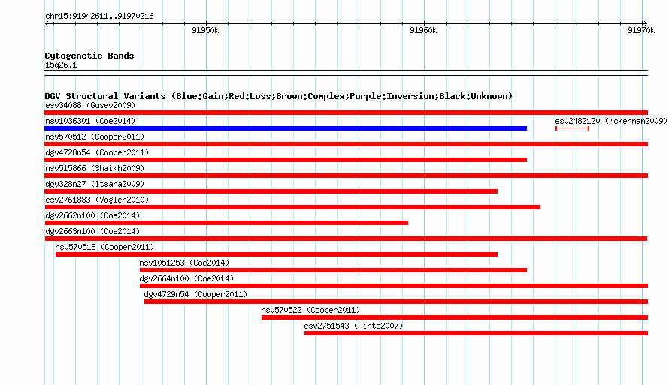Click the esv2751543 red bar
The height and width of the screenshot is (385, 669).
point(476,333)
